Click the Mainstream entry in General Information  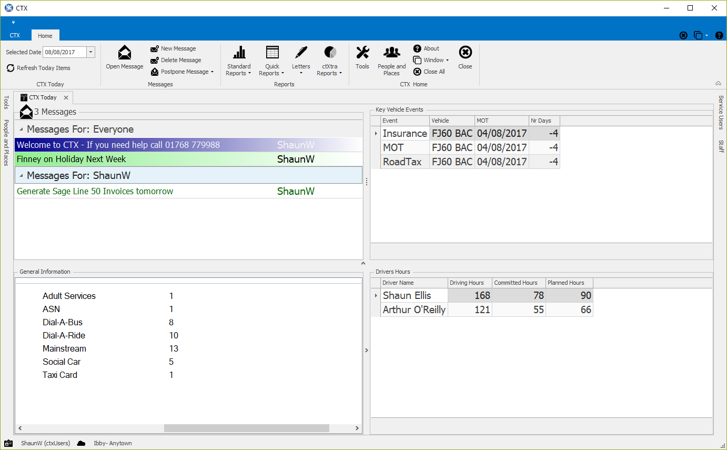64,348
